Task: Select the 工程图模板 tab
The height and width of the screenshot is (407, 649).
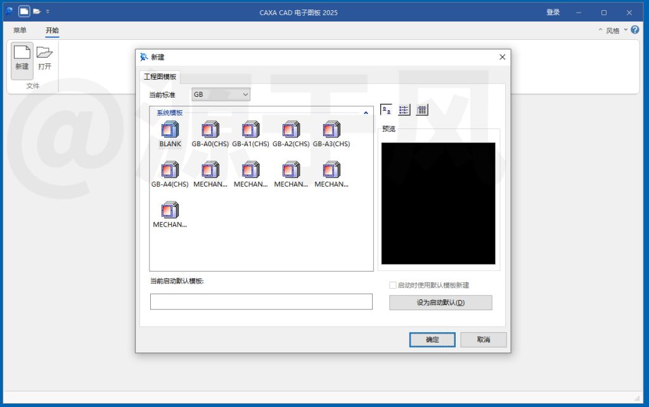Action: click(160, 77)
